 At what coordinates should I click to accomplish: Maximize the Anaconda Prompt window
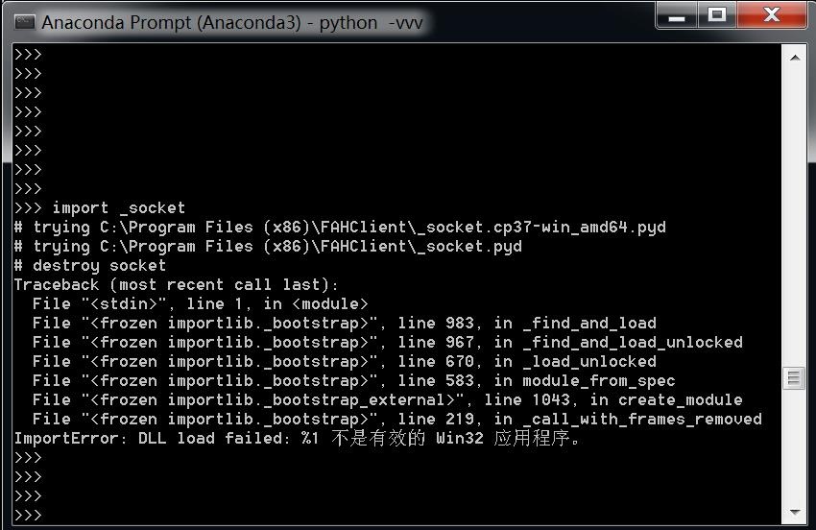pos(717,15)
